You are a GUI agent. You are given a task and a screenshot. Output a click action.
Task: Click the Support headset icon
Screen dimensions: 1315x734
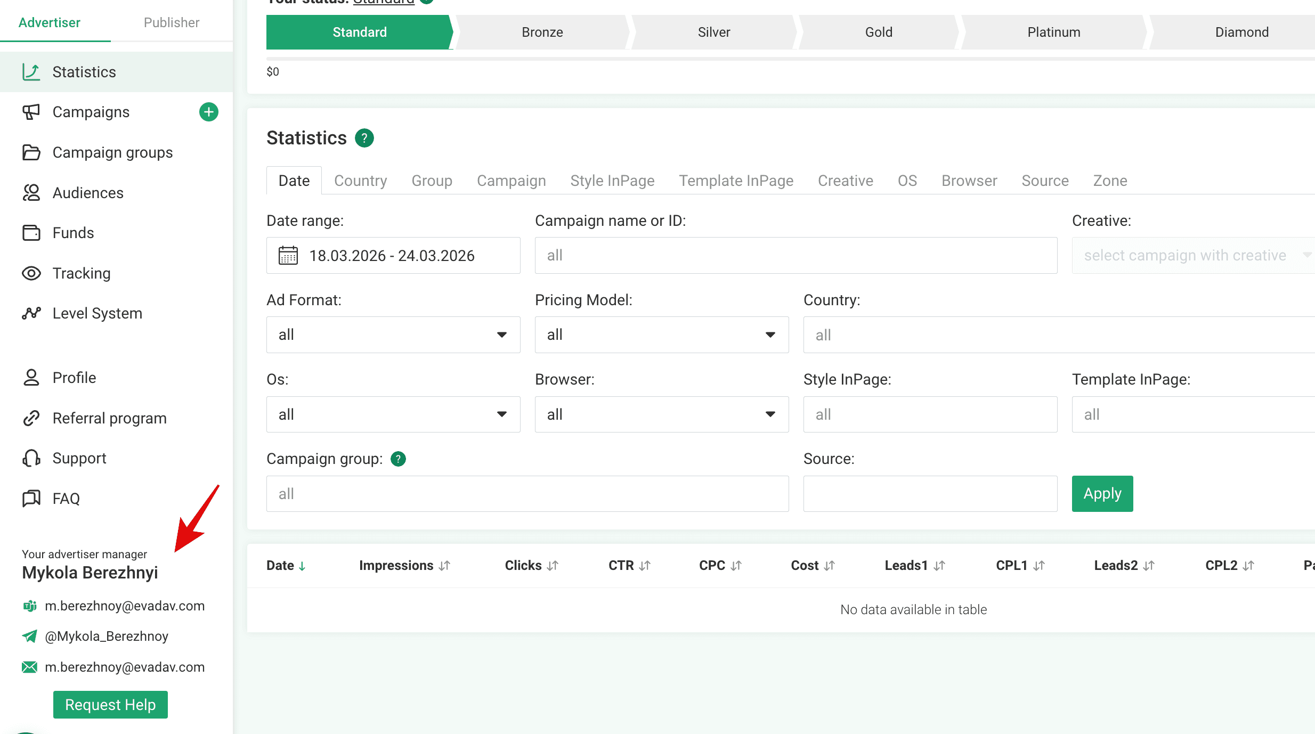[x=31, y=458]
